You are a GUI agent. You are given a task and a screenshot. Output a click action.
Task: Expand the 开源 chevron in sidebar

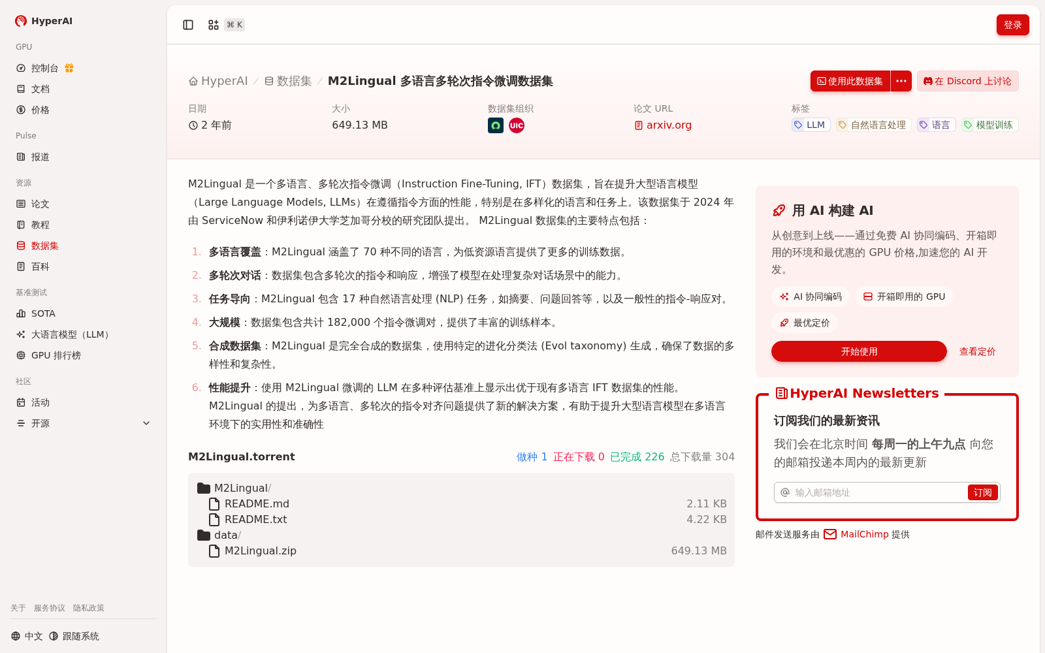(x=146, y=423)
